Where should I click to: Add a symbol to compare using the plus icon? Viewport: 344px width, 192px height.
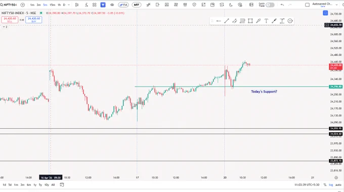pyautogui.click(x=22, y=5)
